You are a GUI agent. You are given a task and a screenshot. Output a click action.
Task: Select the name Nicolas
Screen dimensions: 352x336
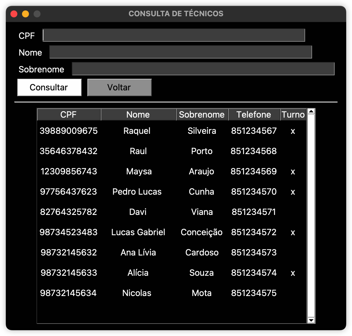click(x=137, y=293)
